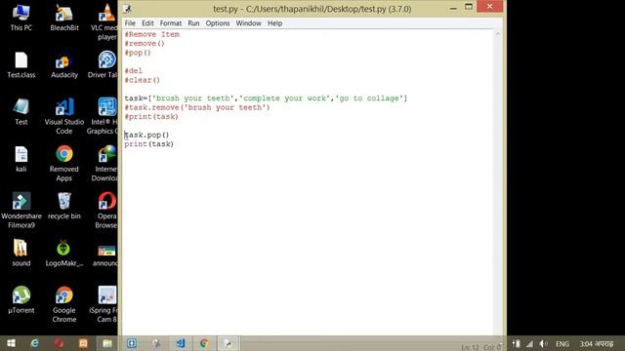This screenshot has height=351, width=625.
Task: Click the 'task.pop()' code line
Action: (147, 135)
